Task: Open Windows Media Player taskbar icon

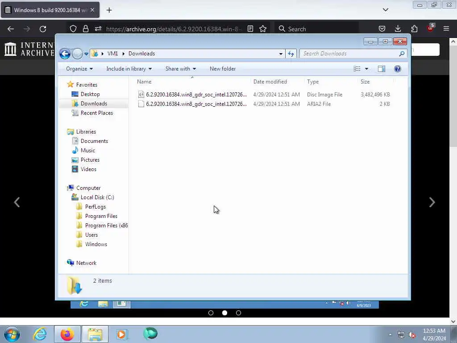Action: (122, 334)
